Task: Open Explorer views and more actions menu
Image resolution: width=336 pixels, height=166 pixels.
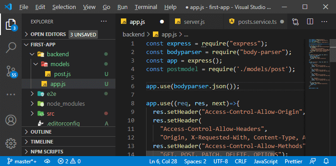Action: [104, 21]
